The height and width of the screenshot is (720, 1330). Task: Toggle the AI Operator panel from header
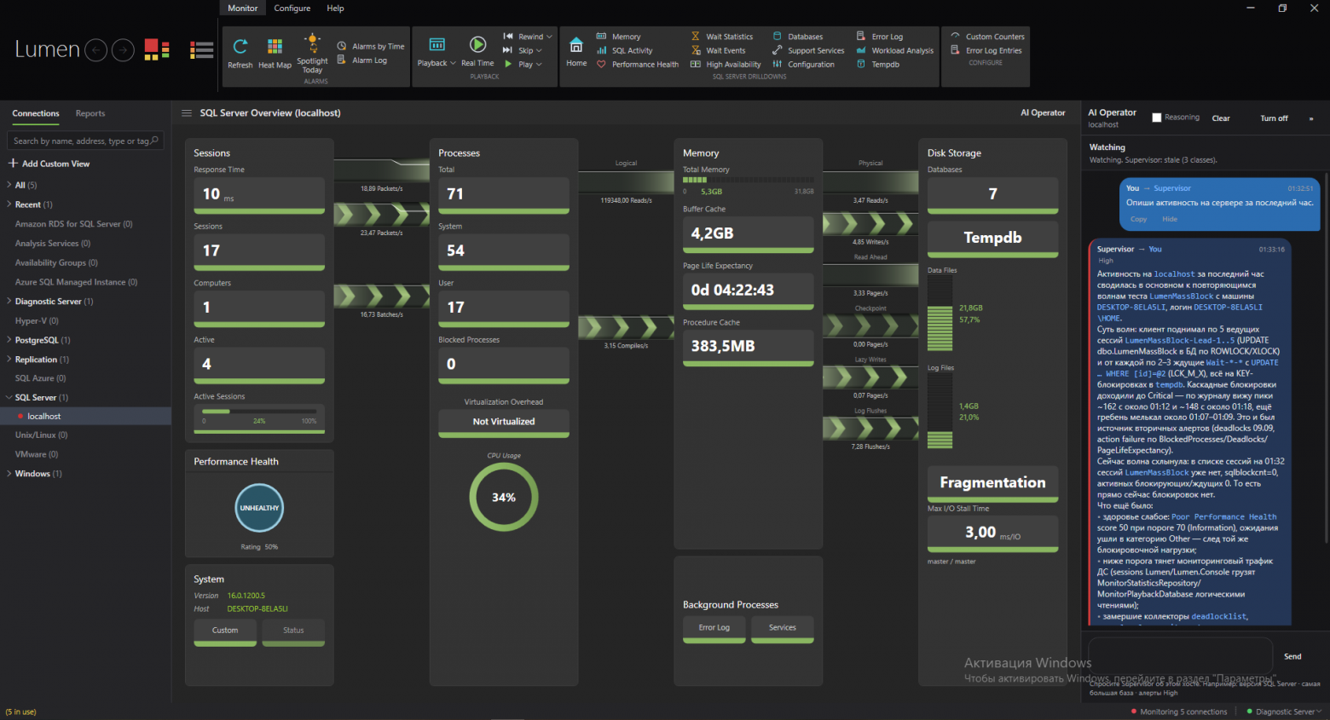click(x=1043, y=112)
